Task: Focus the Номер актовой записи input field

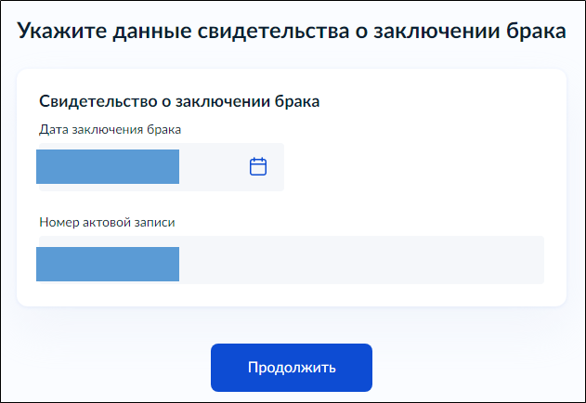Action: point(290,260)
